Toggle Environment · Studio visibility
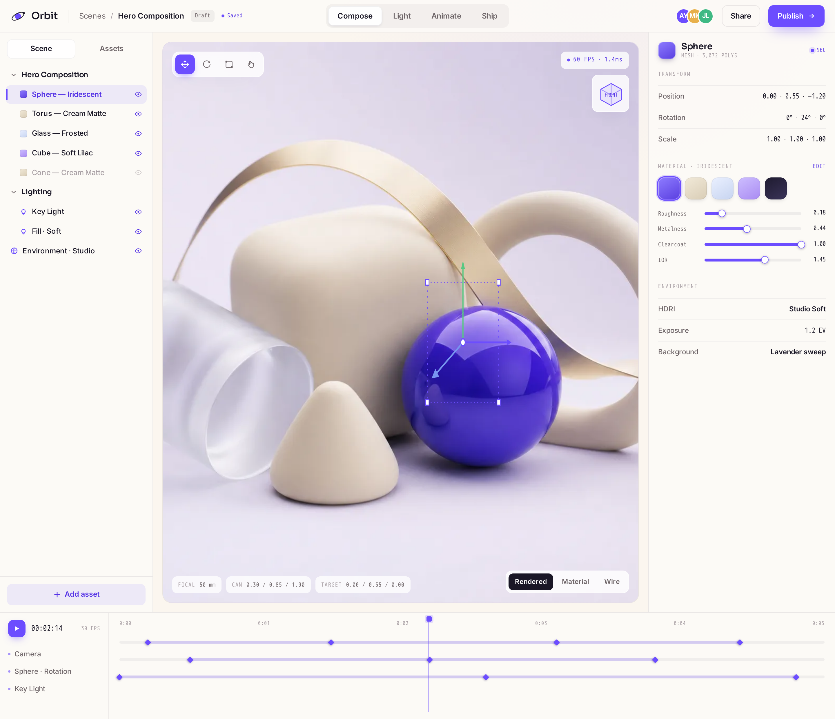835x719 pixels. [138, 251]
